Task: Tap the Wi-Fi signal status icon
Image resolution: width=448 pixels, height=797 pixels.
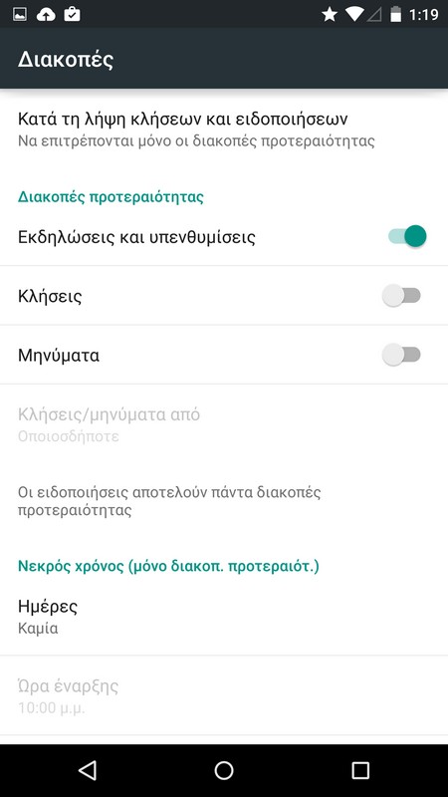Action: click(353, 15)
